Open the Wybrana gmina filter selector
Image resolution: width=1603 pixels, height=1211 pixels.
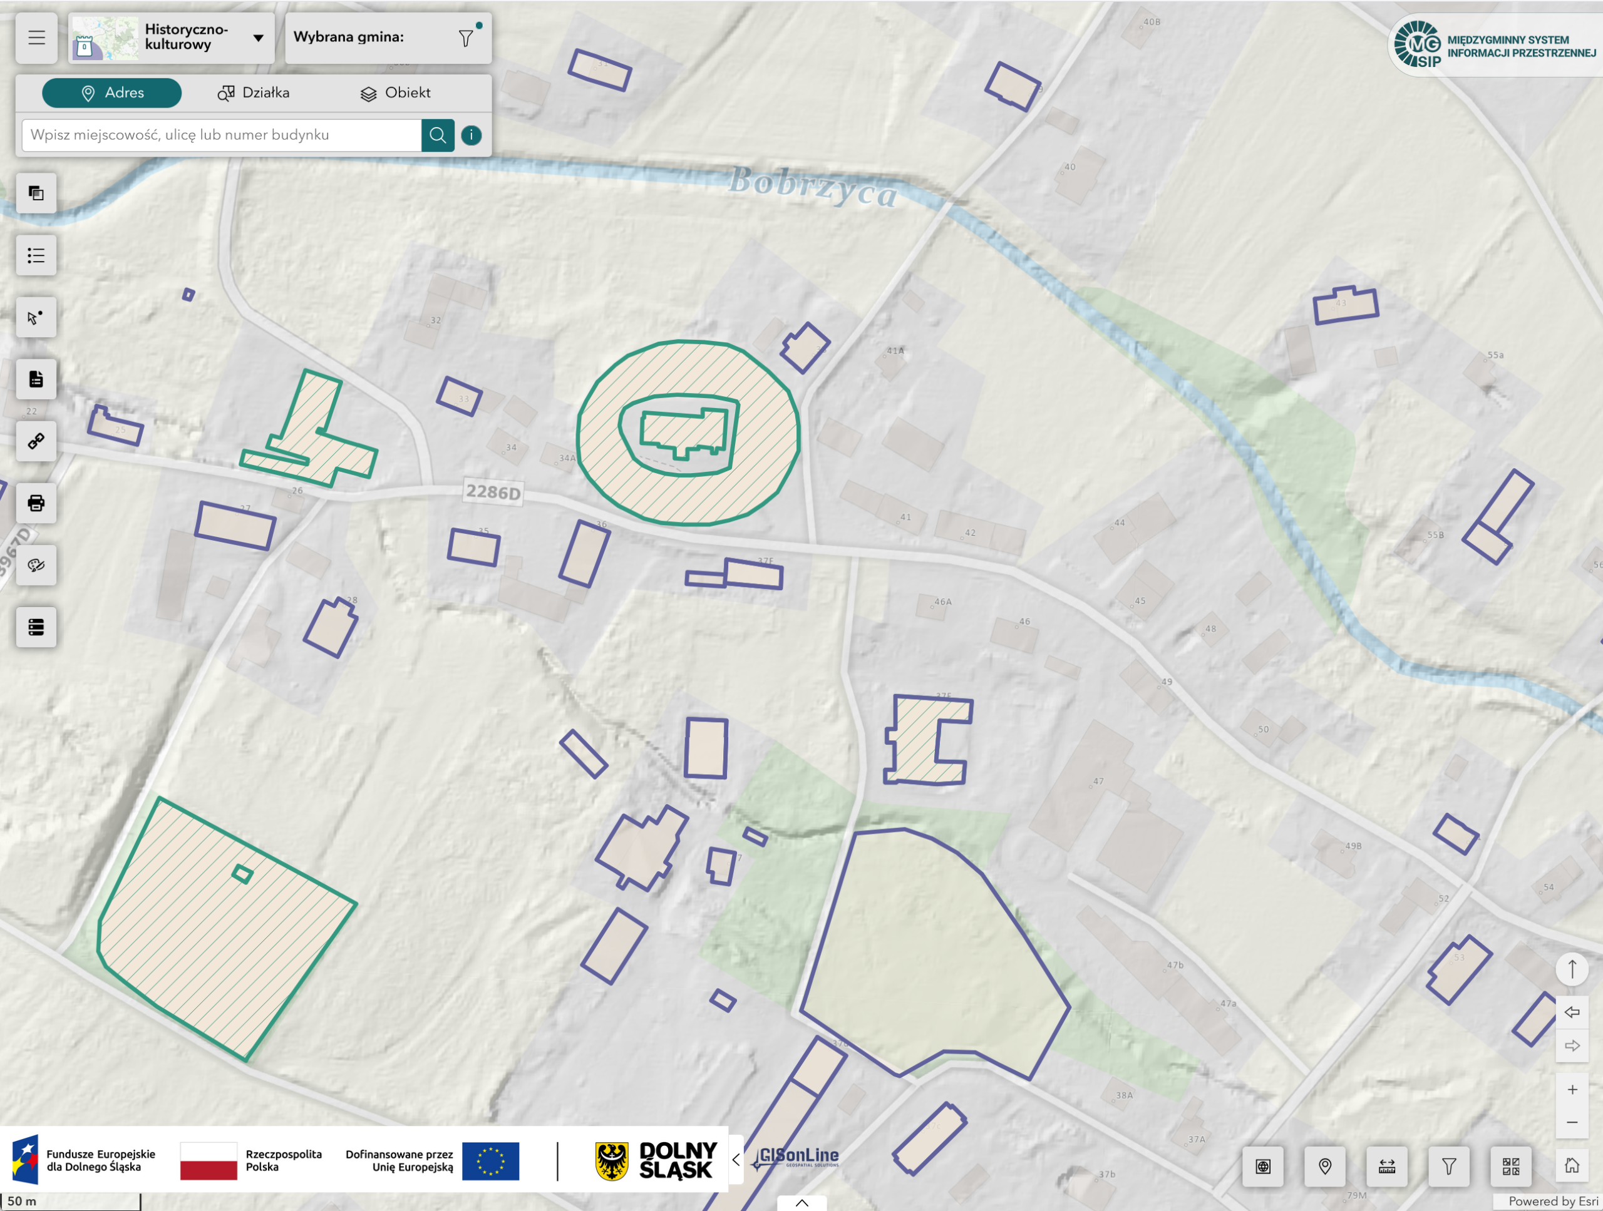(465, 38)
